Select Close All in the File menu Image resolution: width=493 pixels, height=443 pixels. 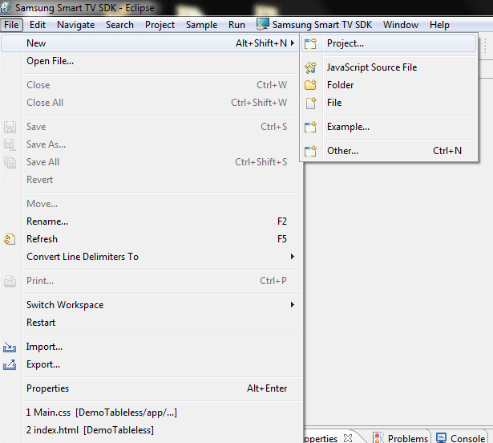tap(151, 103)
